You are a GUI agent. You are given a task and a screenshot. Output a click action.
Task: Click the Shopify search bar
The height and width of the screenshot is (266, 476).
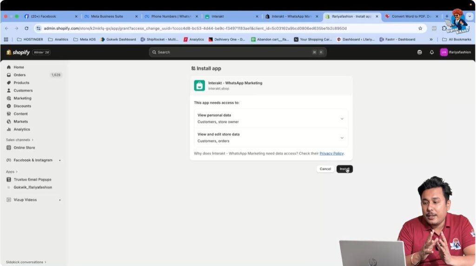238,52
